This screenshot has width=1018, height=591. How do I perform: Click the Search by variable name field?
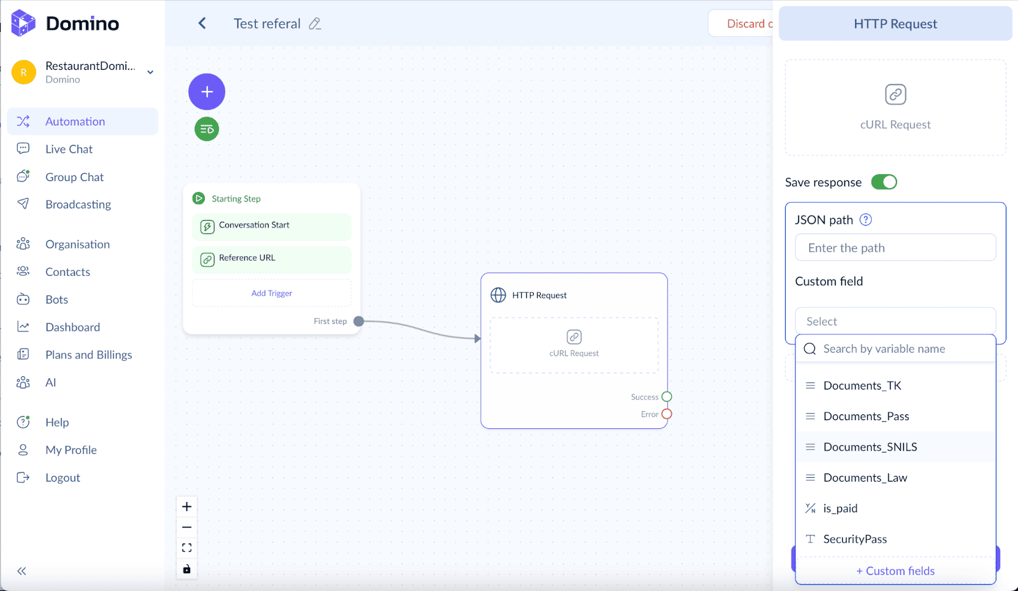895,349
